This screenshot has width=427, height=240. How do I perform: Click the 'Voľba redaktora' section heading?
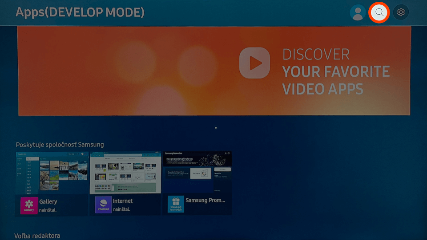click(x=37, y=236)
